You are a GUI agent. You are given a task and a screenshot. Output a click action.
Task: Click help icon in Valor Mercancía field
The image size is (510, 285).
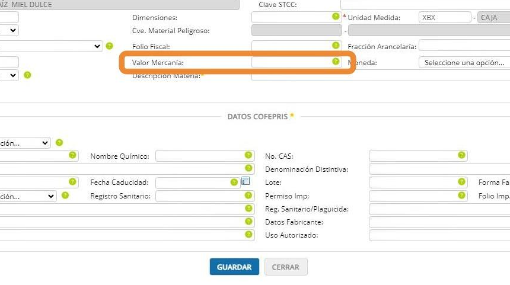pyautogui.click(x=336, y=61)
